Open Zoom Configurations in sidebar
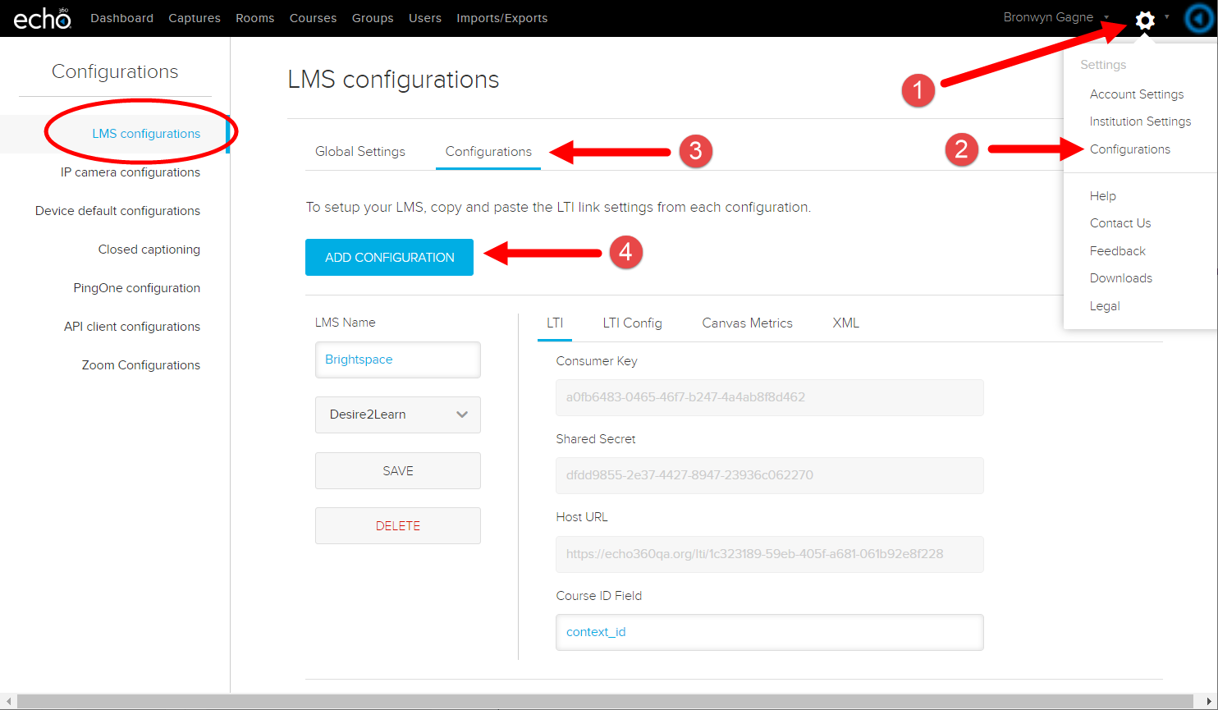 pos(141,365)
